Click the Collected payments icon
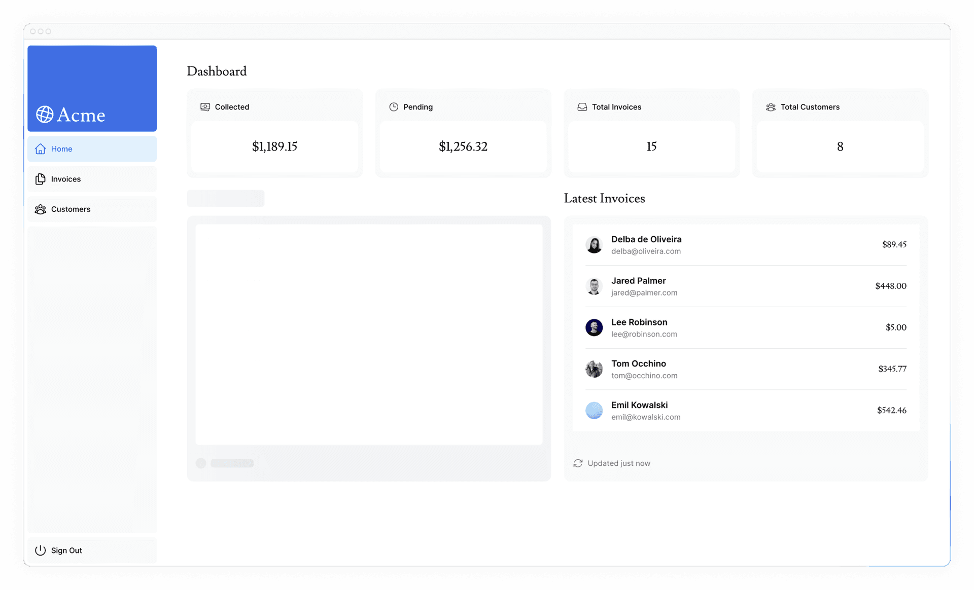This screenshot has height=590, width=974. tap(204, 107)
